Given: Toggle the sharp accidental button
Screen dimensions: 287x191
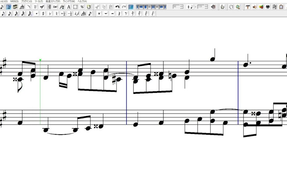Looking at the screenshot, I should pyautogui.click(x=43, y=13).
